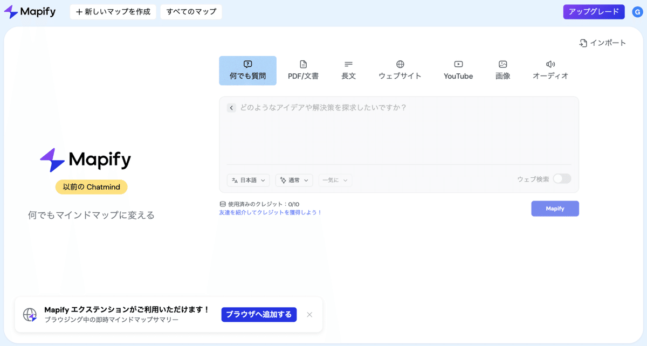The image size is (647, 346).
Task: Collapse the prompt panel with left chevron
Action: coord(231,108)
